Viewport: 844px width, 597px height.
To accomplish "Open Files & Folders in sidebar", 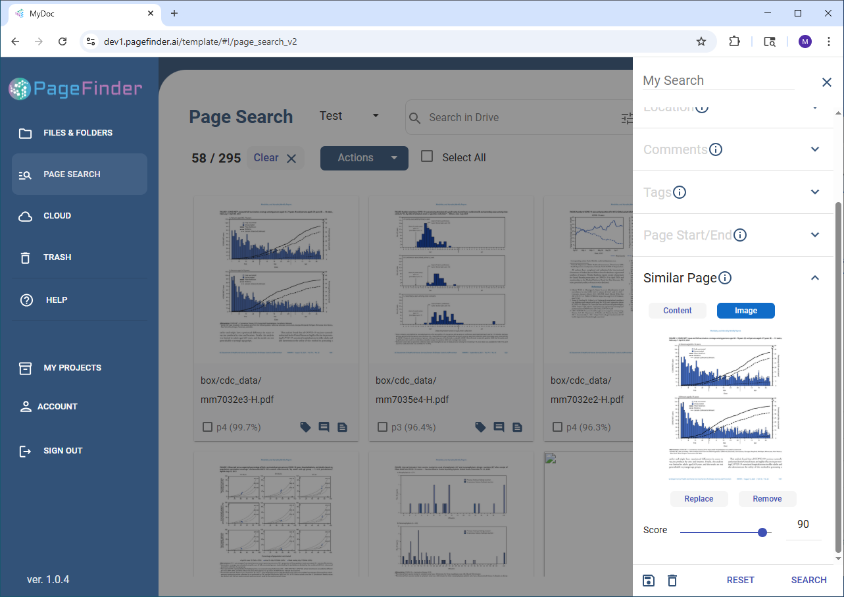I will pos(78,133).
